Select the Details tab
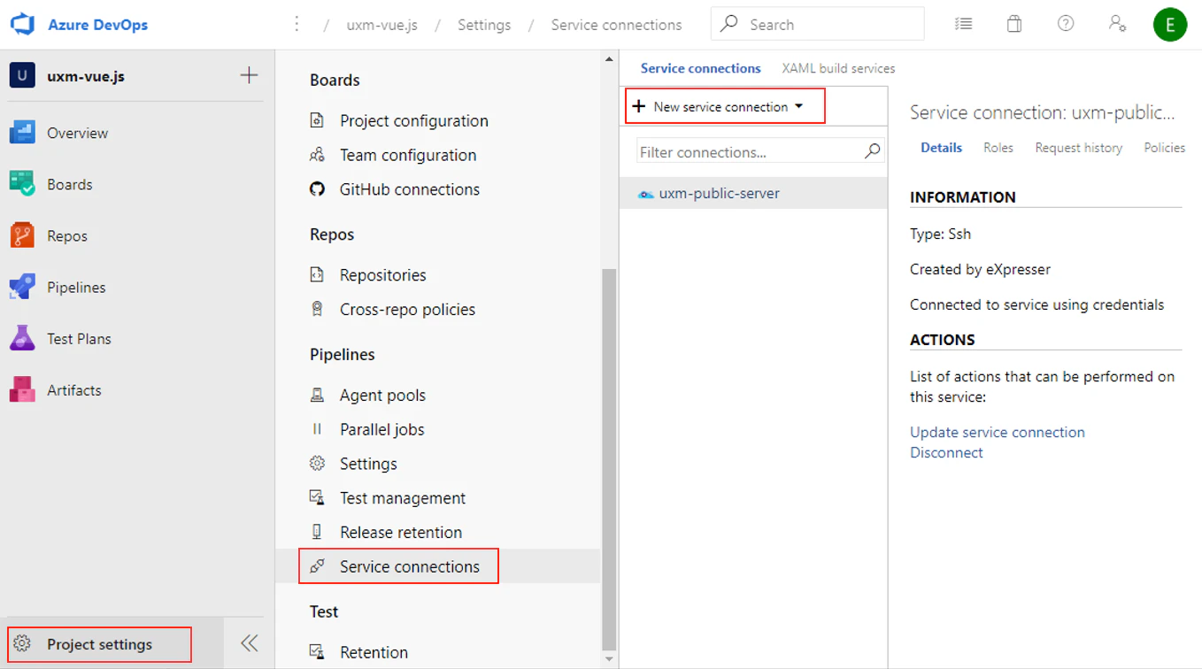1202x669 pixels. 941,148
